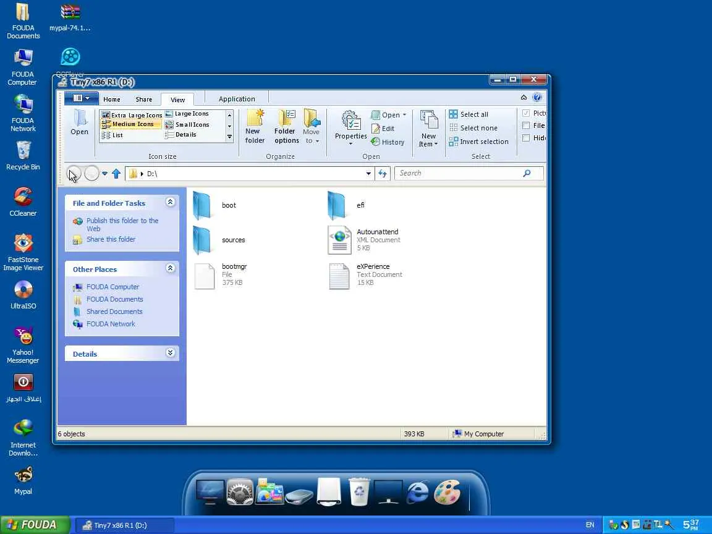Click the Move to ribbon button
712x534 pixels.
(311, 127)
